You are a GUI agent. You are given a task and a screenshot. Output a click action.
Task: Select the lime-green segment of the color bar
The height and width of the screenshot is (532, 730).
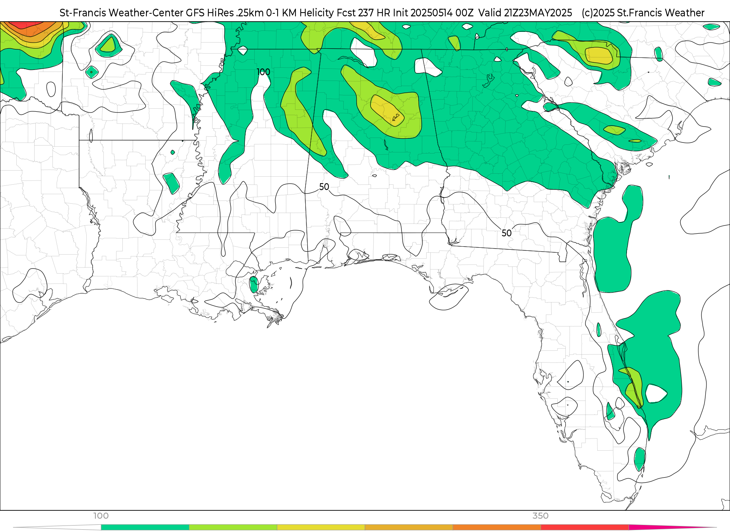[x=233, y=527]
